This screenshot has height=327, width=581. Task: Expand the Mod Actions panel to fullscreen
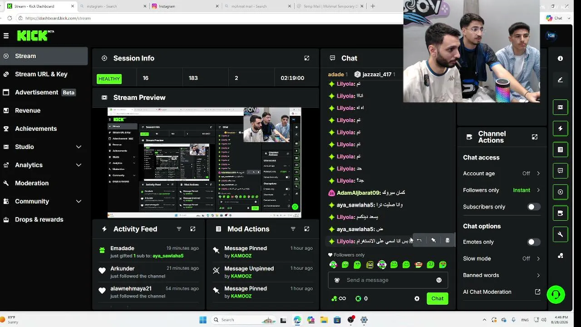pos(307,229)
